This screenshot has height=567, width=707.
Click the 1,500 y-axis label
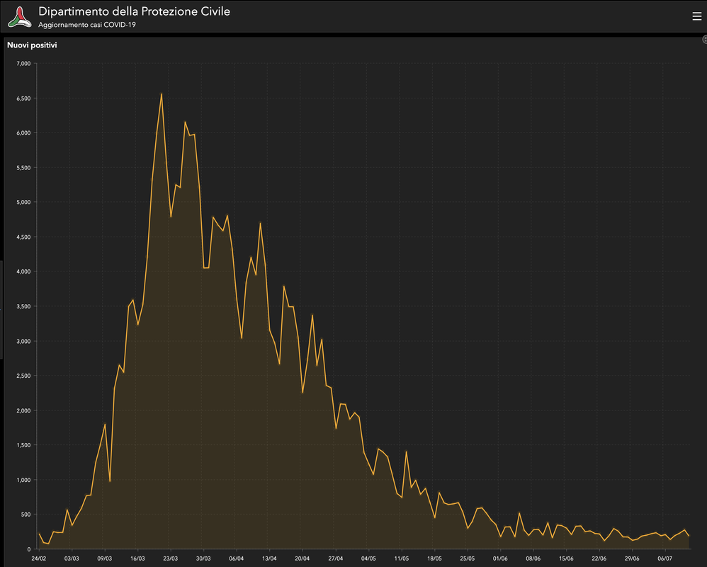23,445
